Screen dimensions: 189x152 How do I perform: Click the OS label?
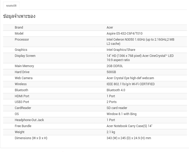pyautogui.click(x=17, y=114)
